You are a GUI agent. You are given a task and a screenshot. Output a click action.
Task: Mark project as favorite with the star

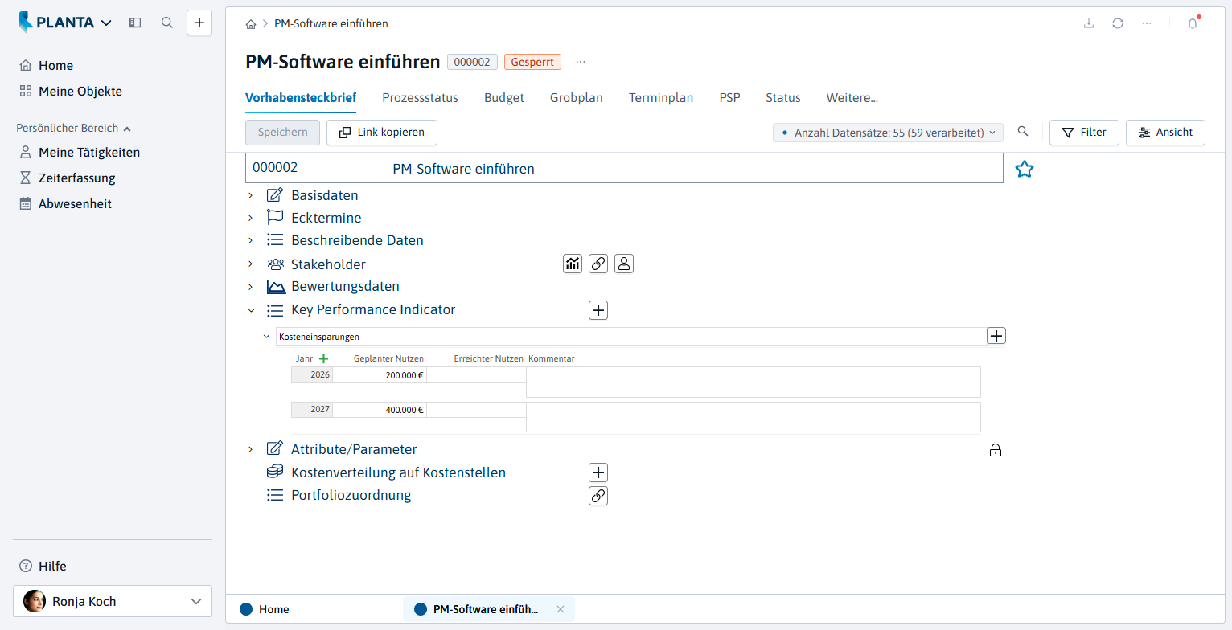[1024, 169]
